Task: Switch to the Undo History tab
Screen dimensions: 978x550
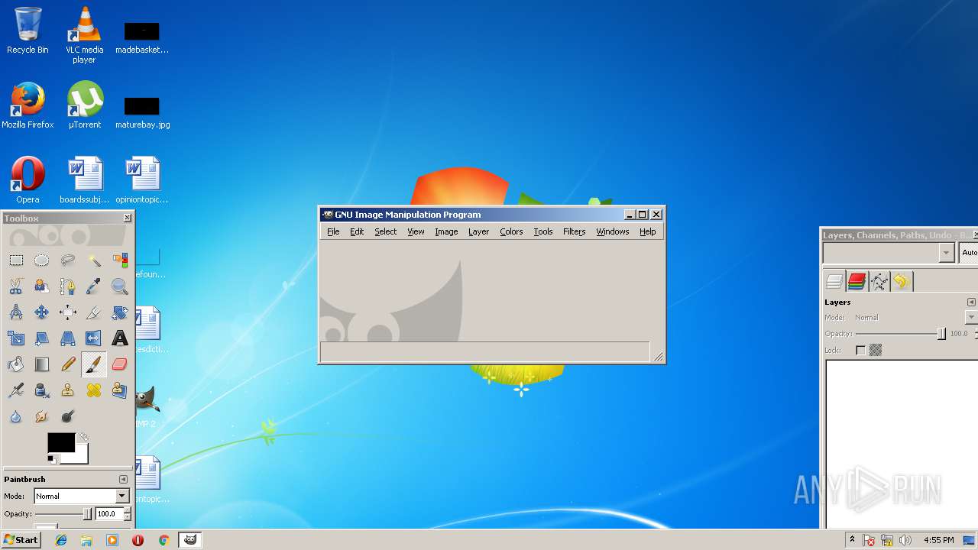Action: point(901,282)
